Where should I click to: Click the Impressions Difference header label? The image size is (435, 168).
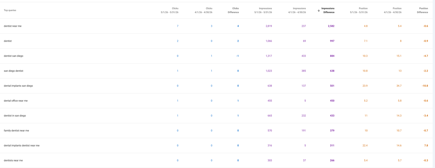click(x=328, y=10)
